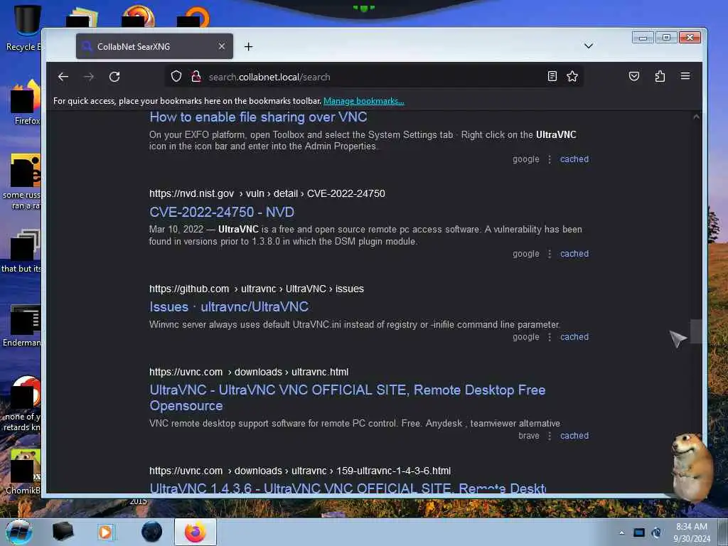Open How to enable file sharing over VNC
Screen dimensions: 728x546
tap(258, 117)
